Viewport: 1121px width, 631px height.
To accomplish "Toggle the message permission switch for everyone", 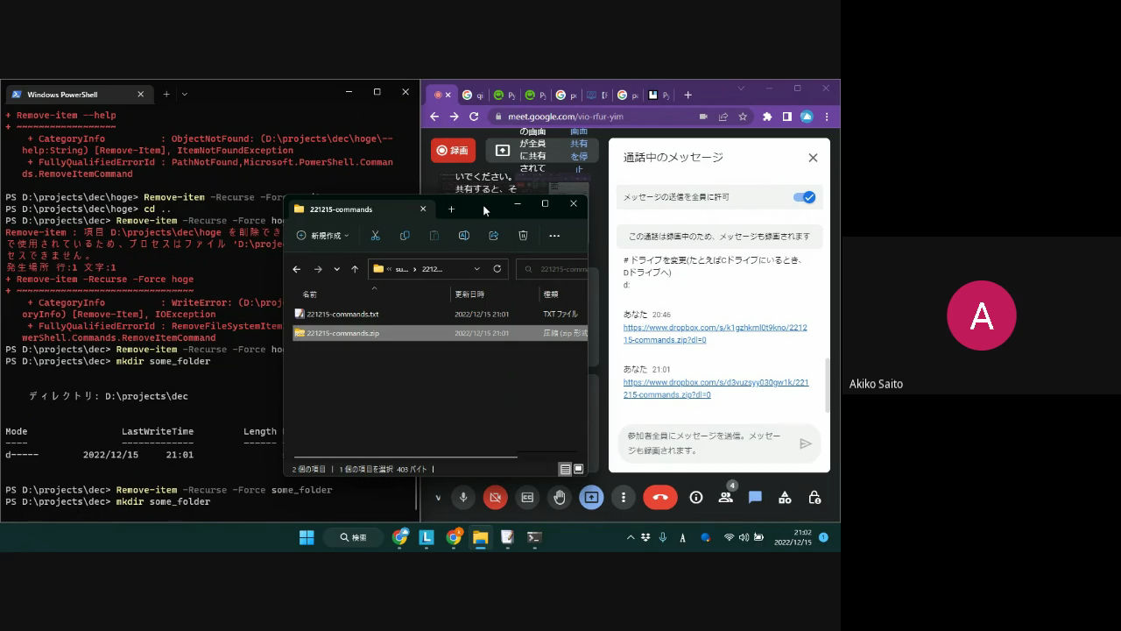I will tap(804, 197).
